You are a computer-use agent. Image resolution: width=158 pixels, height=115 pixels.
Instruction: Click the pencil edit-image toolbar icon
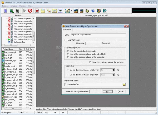[67, 11]
